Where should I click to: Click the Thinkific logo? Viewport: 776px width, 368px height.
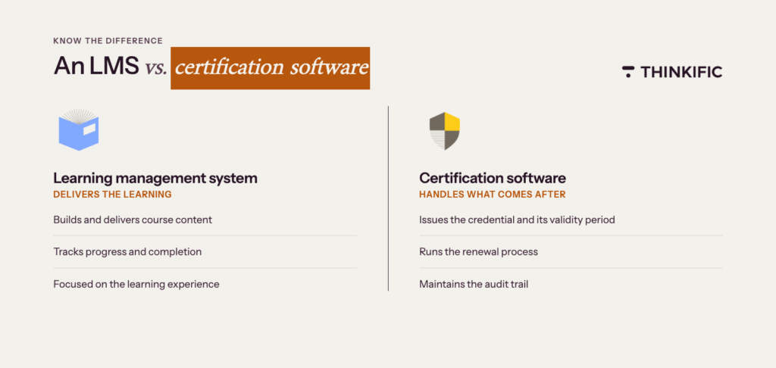coord(672,72)
